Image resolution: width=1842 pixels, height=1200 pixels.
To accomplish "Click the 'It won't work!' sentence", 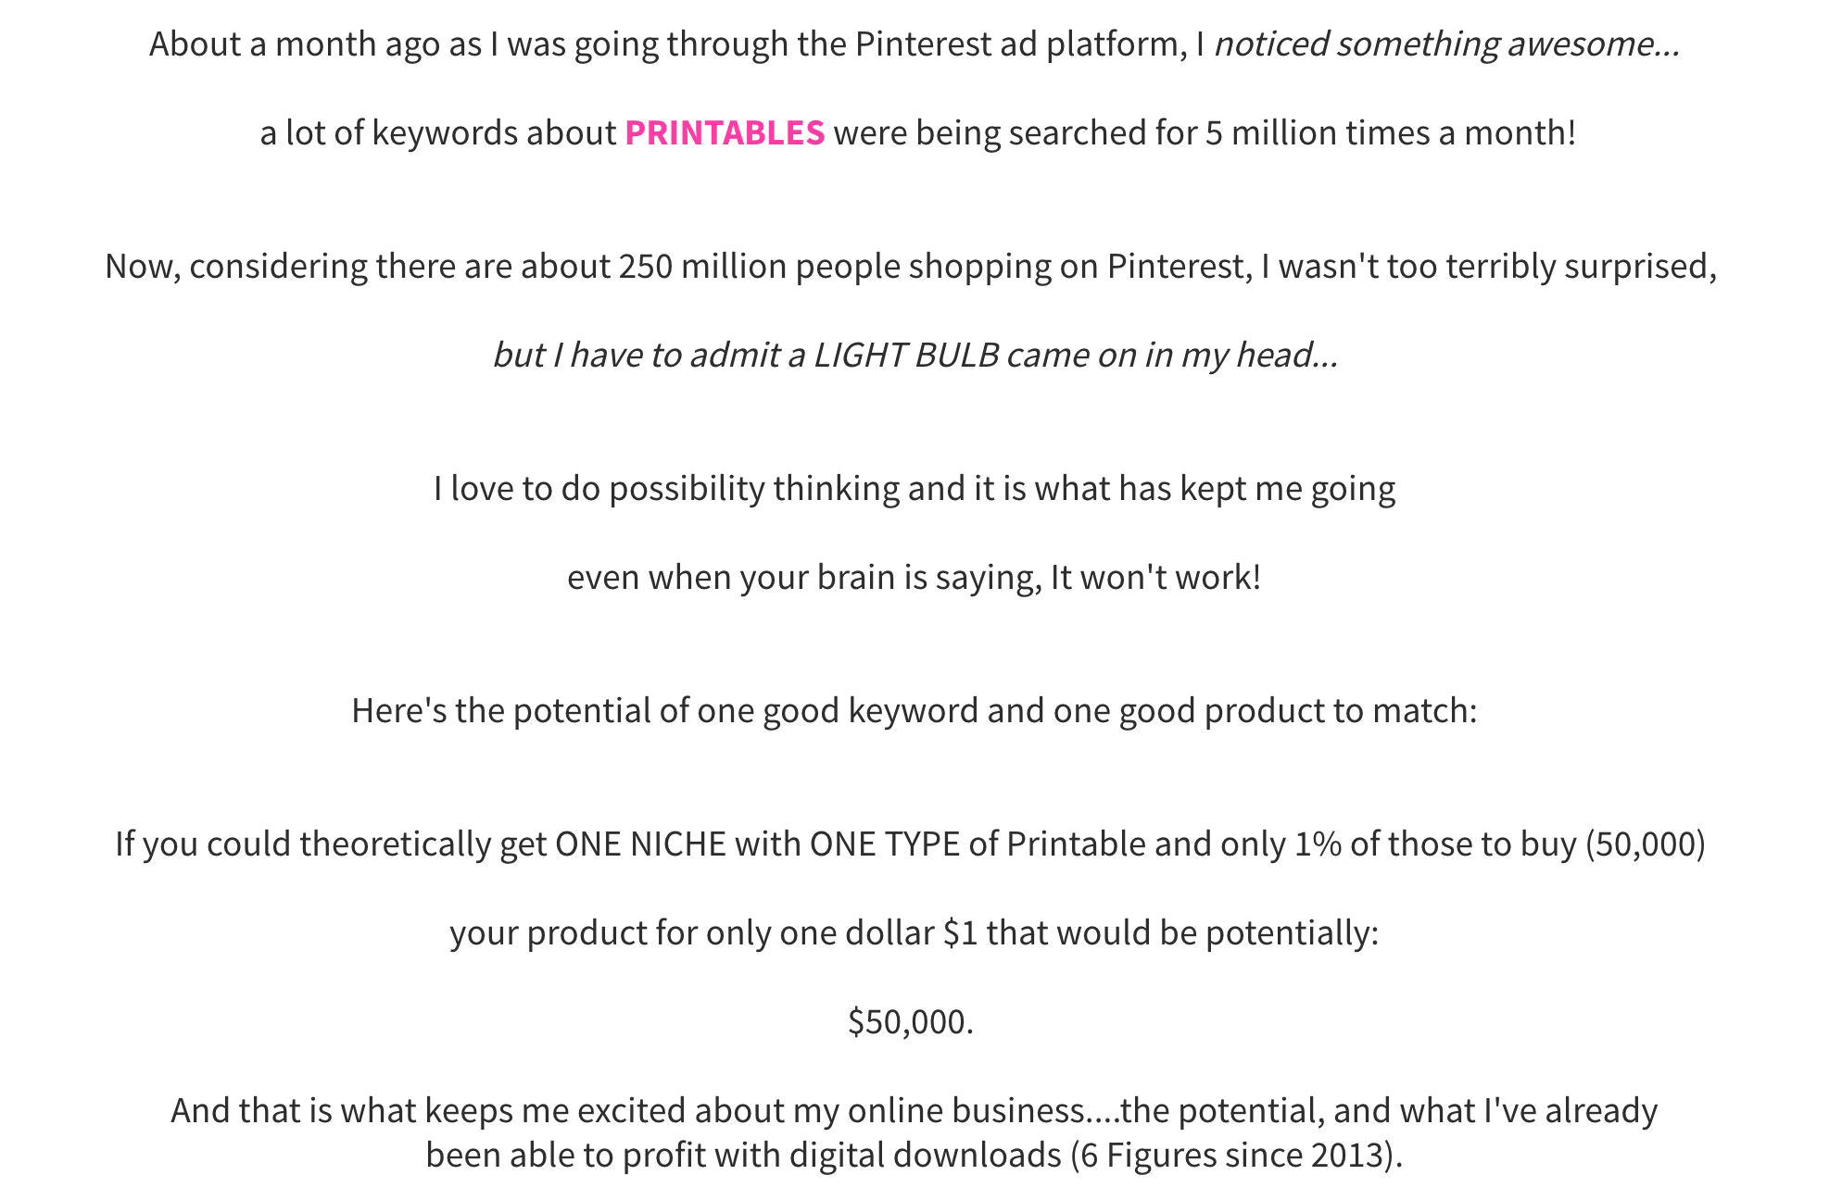I will (x=1155, y=577).
